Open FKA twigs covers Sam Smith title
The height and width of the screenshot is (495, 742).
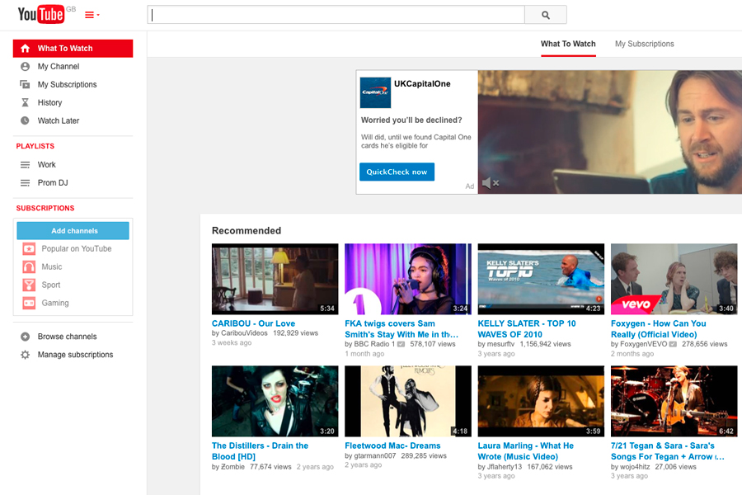[402, 328]
